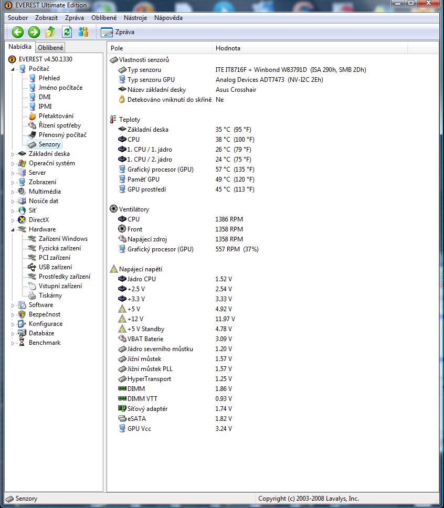
Task: Select IPMI in the tree
Action: [x=45, y=106]
